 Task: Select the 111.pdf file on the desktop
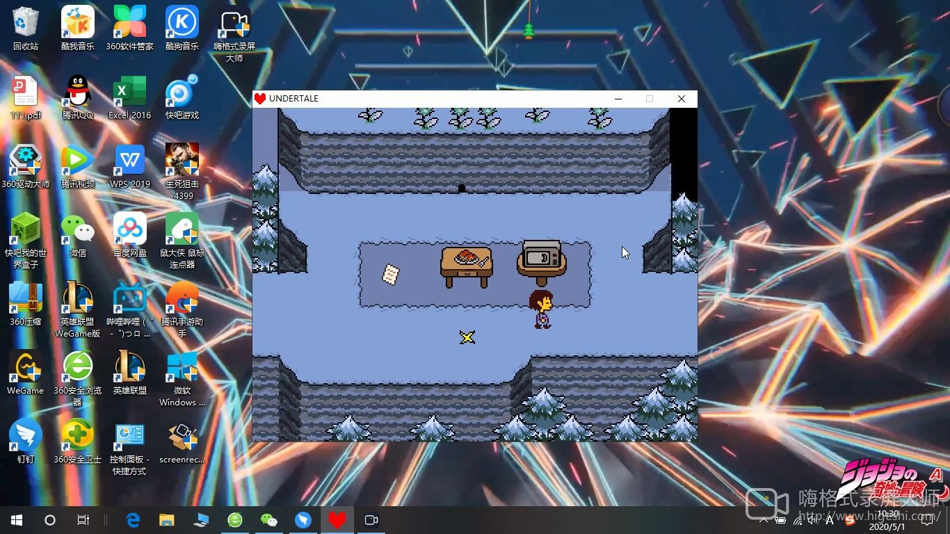click(26, 97)
